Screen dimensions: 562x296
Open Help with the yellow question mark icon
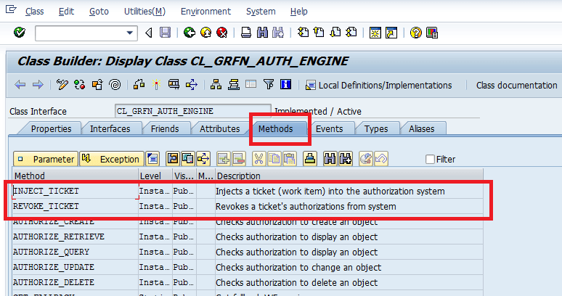click(415, 33)
